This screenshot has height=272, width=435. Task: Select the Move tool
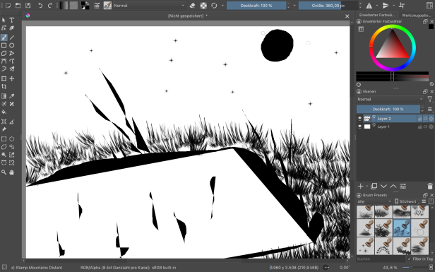pyautogui.click(x=11, y=78)
